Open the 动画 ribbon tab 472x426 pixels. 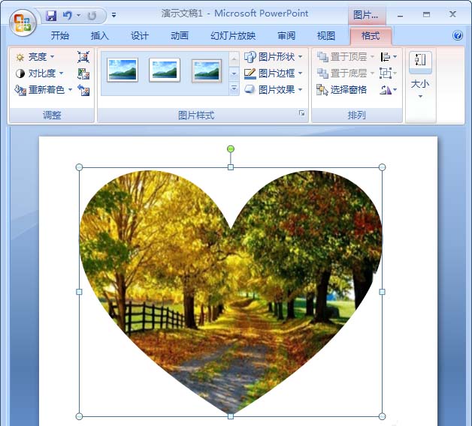[x=180, y=36]
